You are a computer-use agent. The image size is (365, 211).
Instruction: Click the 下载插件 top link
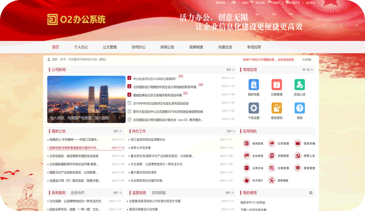(275, 3)
